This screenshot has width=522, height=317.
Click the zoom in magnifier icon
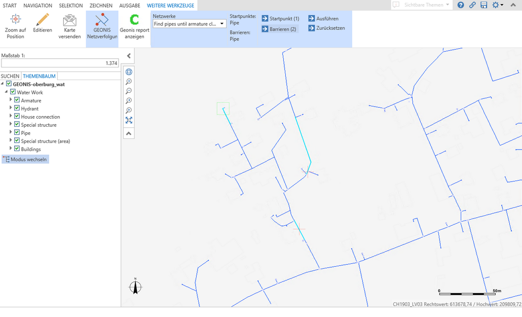[129, 82]
